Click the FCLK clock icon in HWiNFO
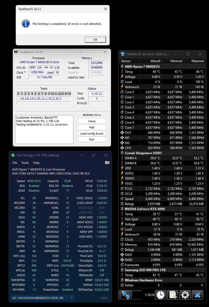This screenshot has width=209, height=307. click(x=122, y=188)
